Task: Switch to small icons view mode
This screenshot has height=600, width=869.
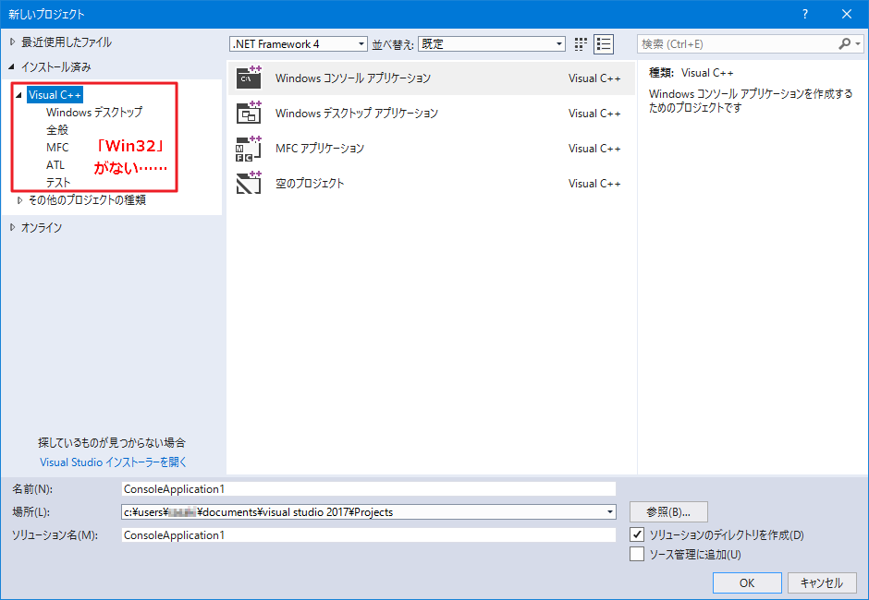Action: pos(580,43)
